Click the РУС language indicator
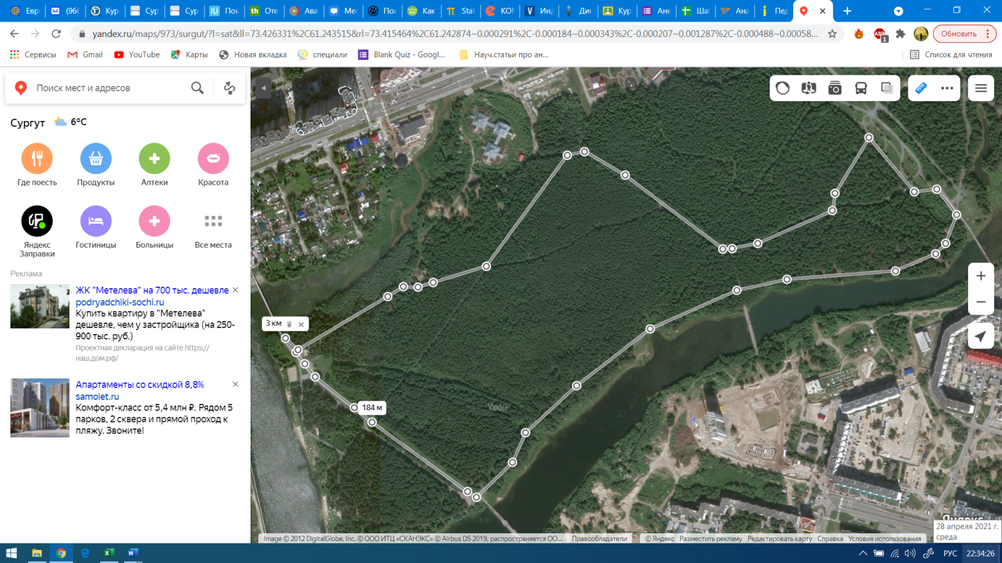The height and width of the screenshot is (563, 1002). 951,553
